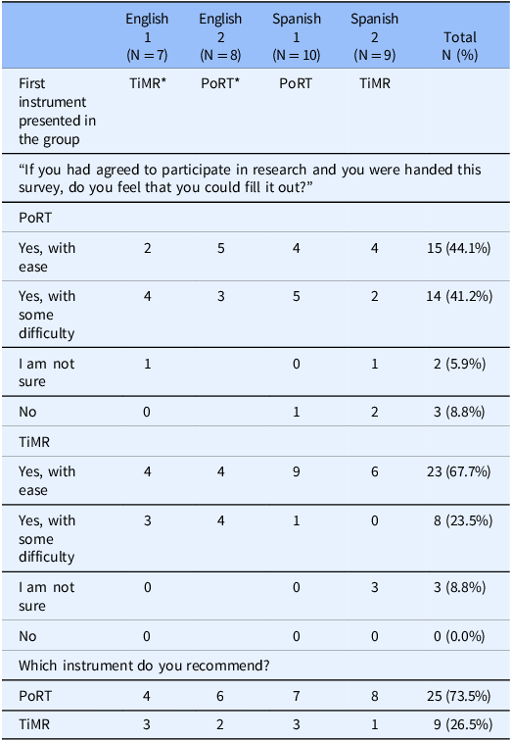Click the First instrument presented row label
The image size is (512, 741).
pyautogui.click(x=57, y=112)
